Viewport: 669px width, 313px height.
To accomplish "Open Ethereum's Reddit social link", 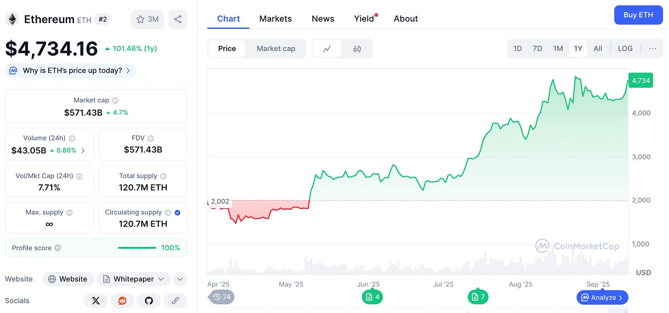I will tap(122, 301).
